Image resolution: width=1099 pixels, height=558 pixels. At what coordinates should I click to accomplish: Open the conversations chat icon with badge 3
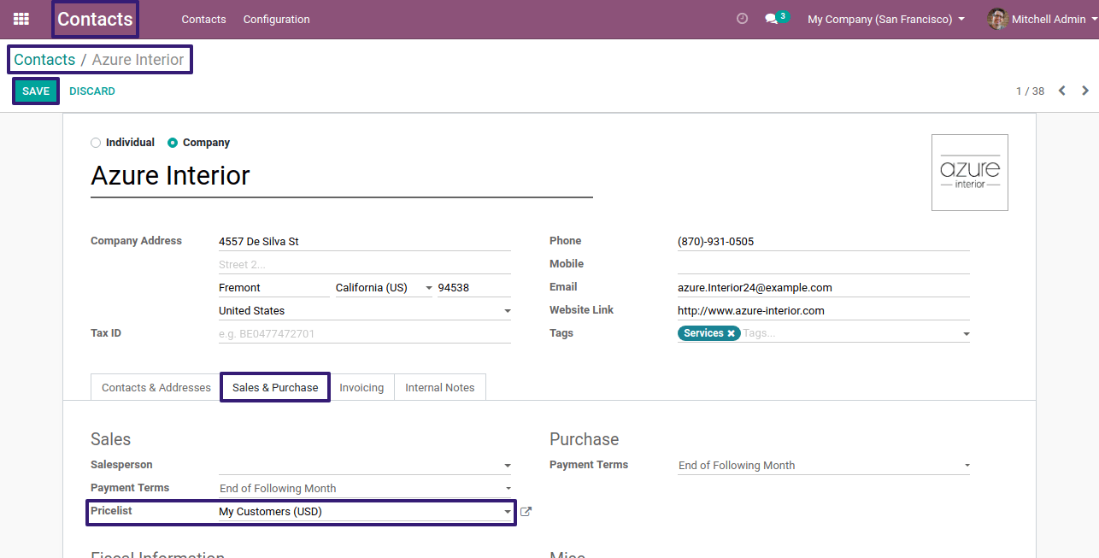pyautogui.click(x=776, y=18)
